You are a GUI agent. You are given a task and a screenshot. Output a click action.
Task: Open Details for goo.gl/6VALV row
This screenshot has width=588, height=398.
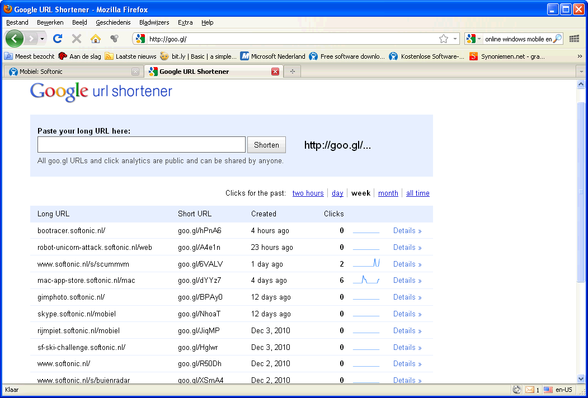point(407,264)
